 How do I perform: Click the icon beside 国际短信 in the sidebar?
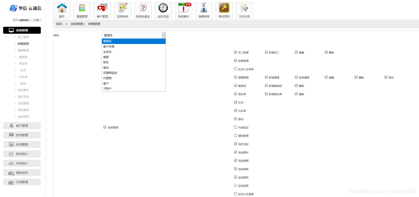click(12, 173)
